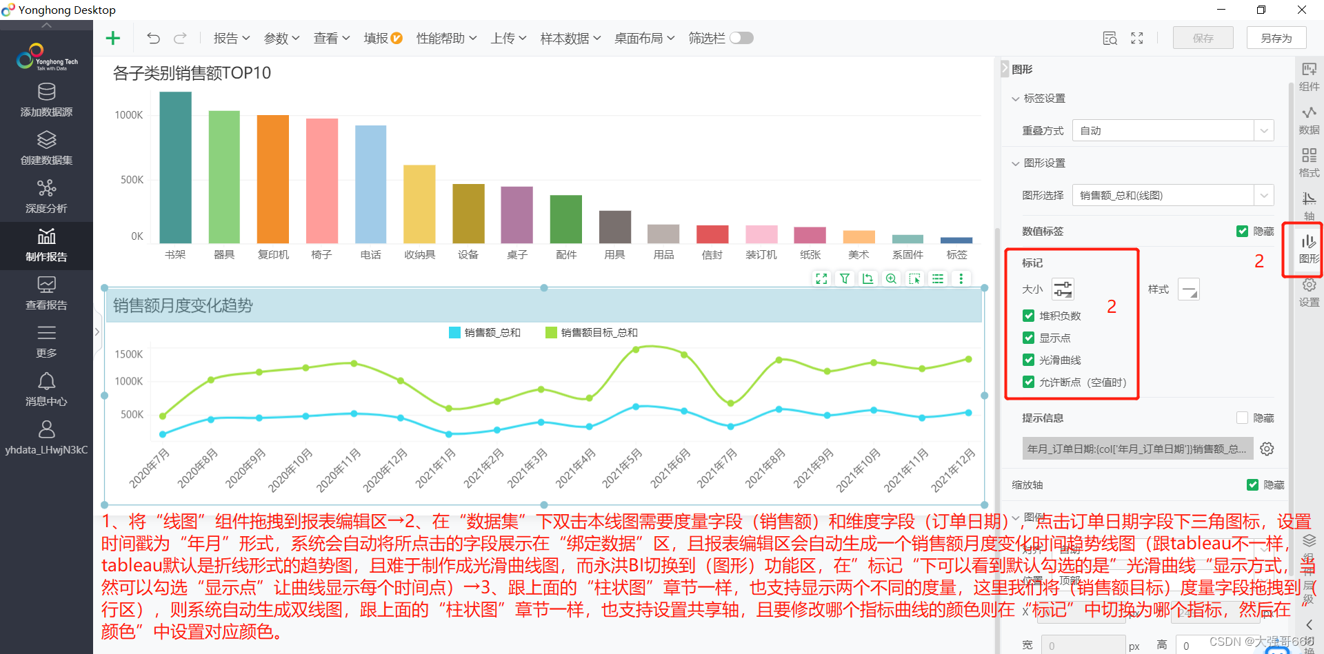Screen dimensions: 1324x654
Task: Open 添加数据源 in the left sidebar
Action: (46, 100)
